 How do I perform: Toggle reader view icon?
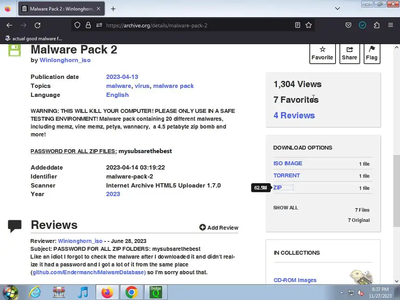297,25
